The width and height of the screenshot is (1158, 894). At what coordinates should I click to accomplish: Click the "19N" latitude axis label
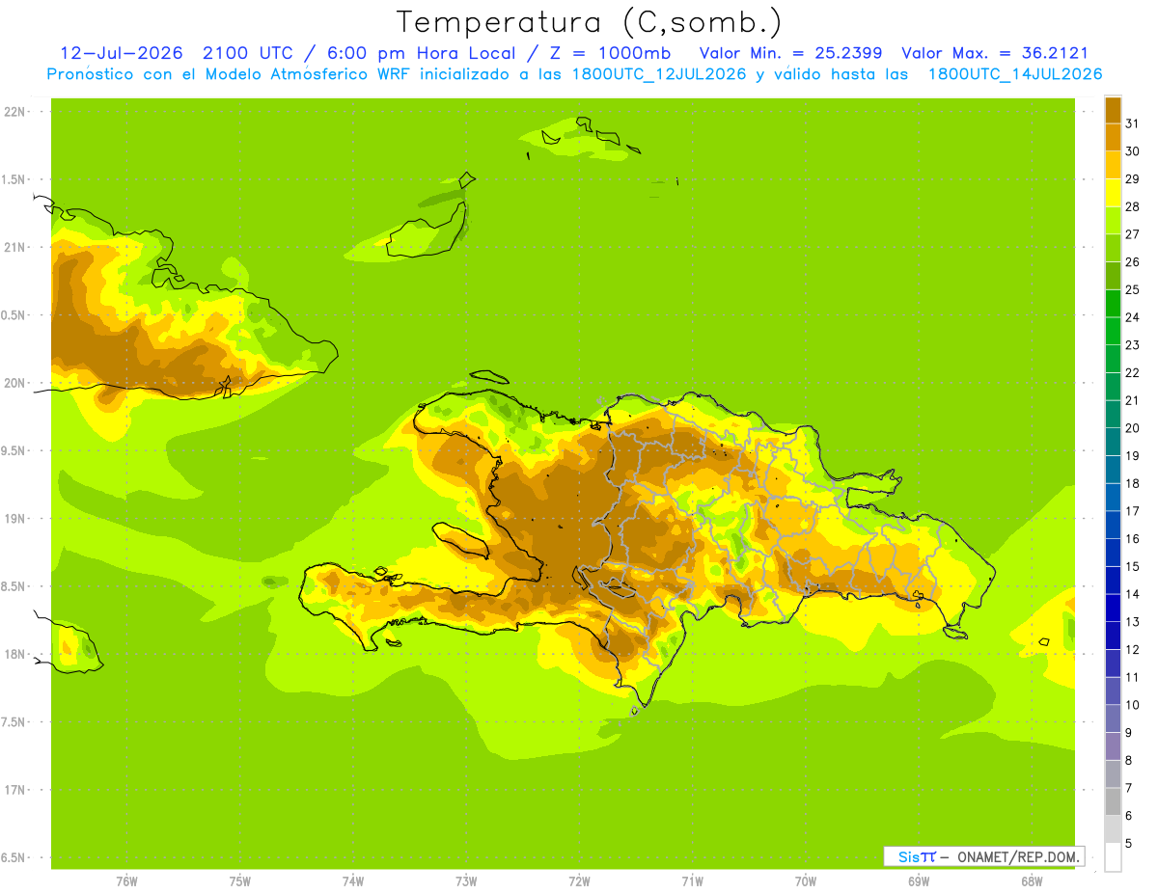14,519
